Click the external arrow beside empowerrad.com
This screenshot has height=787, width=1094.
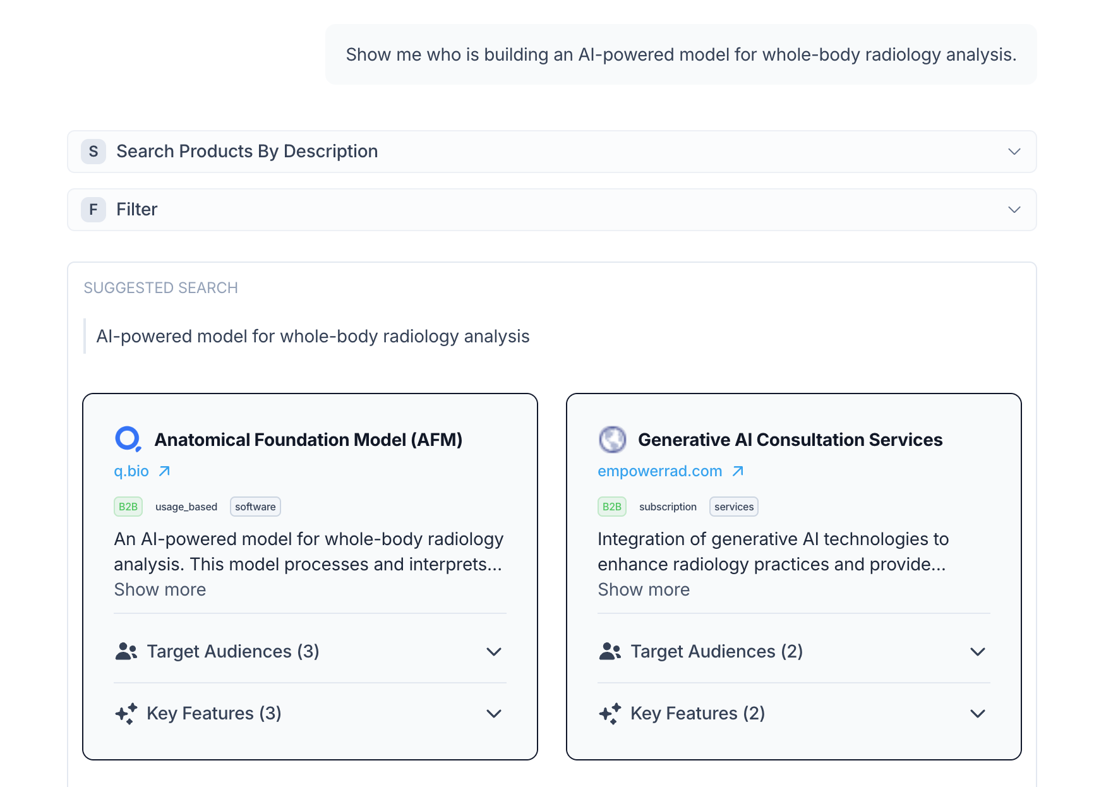click(738, 471)
